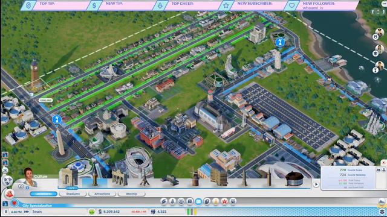
Task: Click the NEW FOLLOWER heart banner
Action: (321, 5)
